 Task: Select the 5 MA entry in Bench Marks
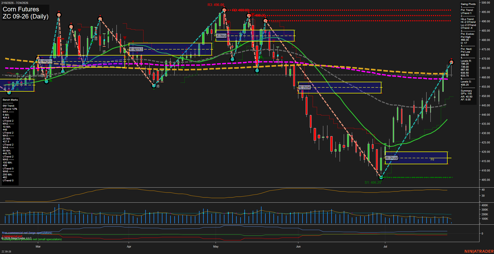tap(6, 115)
